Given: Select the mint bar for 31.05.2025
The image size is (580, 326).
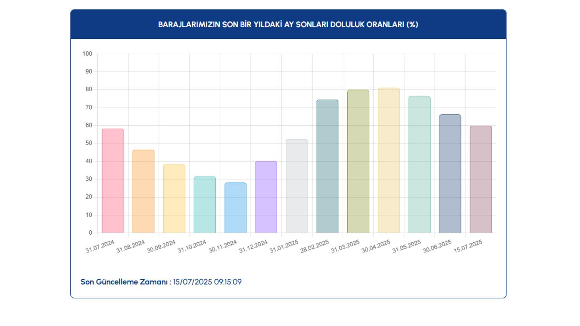Looking at the screenshot, I should [419, 164].
